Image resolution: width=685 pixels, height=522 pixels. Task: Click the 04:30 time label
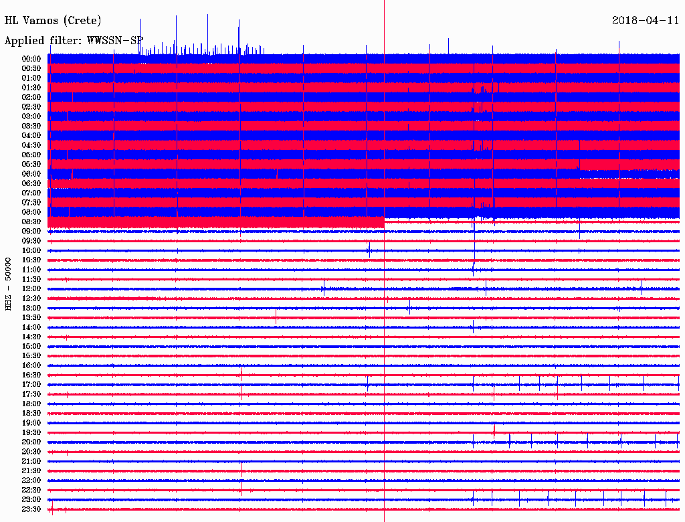31,145
